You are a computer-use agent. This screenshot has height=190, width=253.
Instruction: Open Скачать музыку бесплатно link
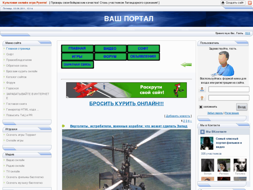pyautogui.click(x=24, y=183)
